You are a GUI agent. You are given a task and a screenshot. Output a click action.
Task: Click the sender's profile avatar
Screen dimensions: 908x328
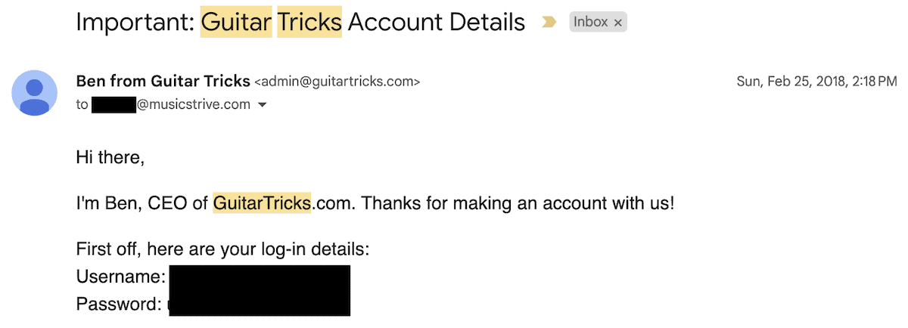click(x=34, y=92)
